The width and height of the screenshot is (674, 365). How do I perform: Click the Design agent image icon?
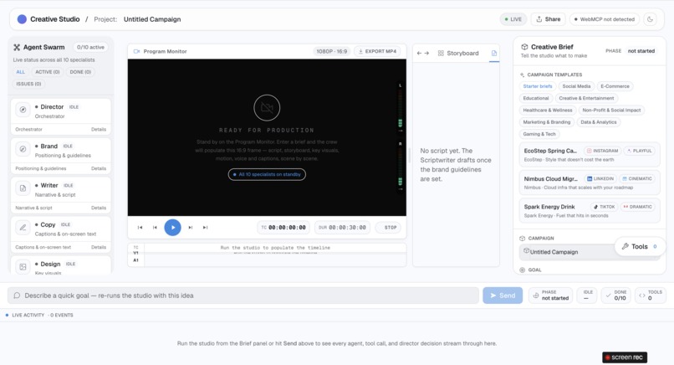click(23, 266)
